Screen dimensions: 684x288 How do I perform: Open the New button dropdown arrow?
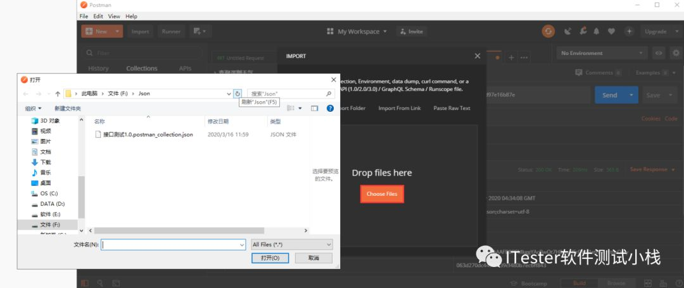[117, 32]
